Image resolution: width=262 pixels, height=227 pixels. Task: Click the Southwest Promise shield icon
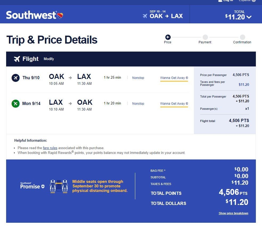click(43, 187)
